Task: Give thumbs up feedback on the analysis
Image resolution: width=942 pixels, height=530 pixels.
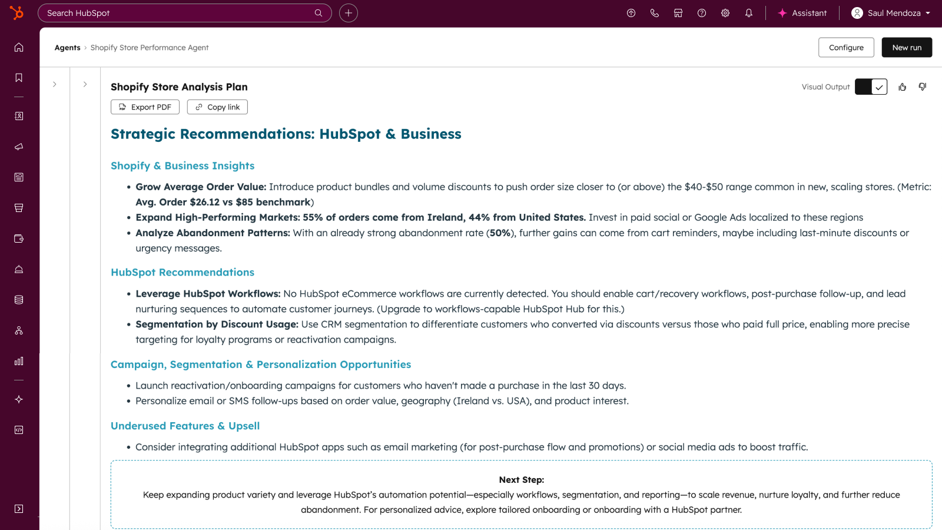Action: click(902, 87)
